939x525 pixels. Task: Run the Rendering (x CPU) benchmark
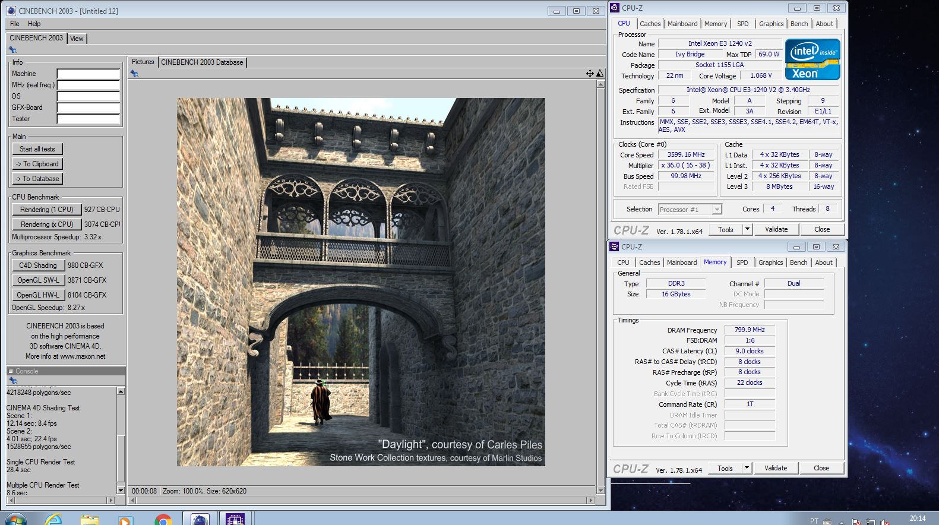click(x=46, y=224)
